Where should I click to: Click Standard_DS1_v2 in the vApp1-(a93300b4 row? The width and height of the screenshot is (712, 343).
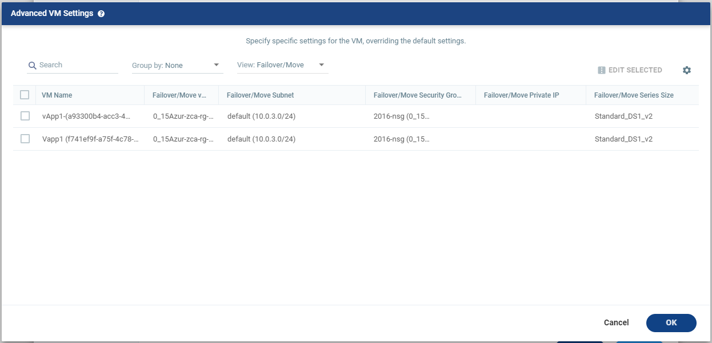623,116
